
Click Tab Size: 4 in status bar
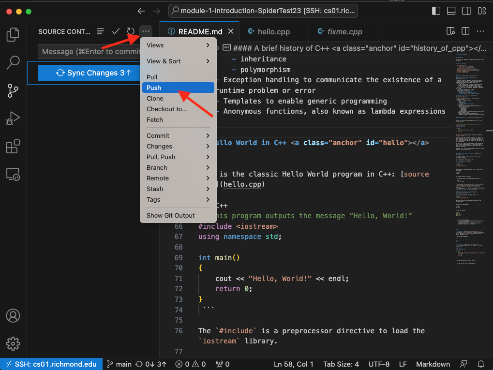(x=341, y=364)
